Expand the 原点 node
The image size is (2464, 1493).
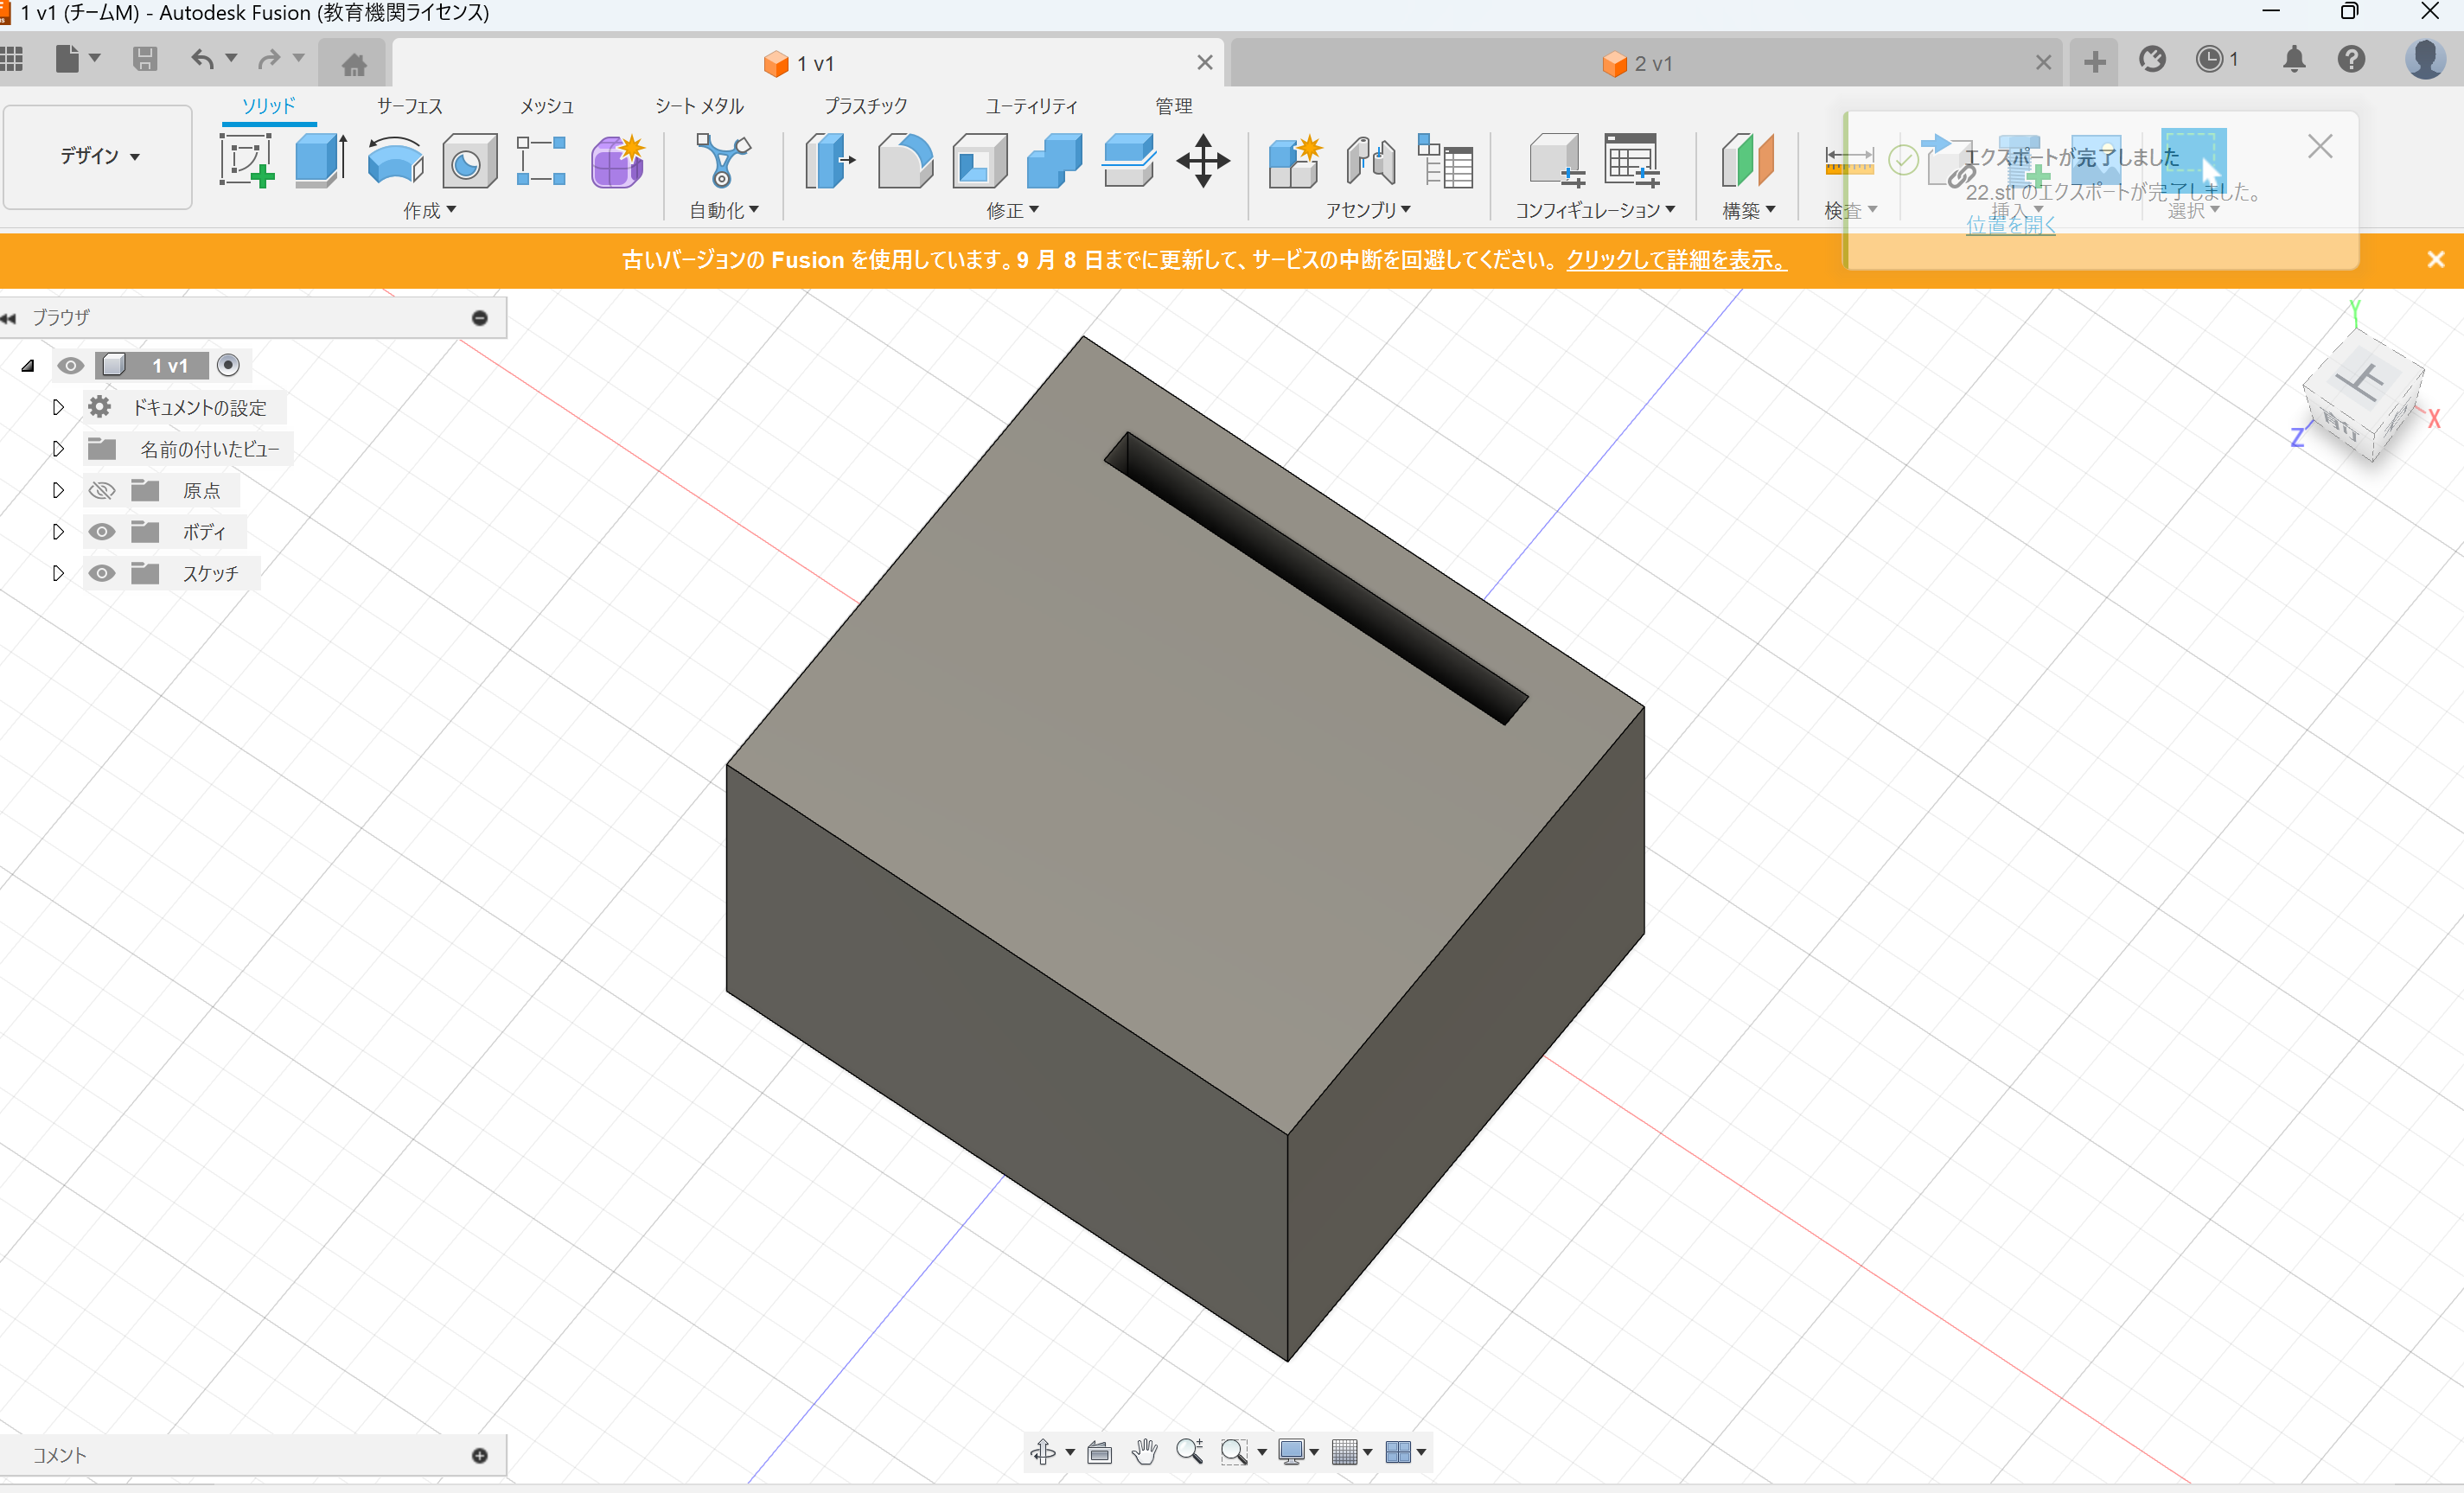pyautogui.click(x=58, y=490)
